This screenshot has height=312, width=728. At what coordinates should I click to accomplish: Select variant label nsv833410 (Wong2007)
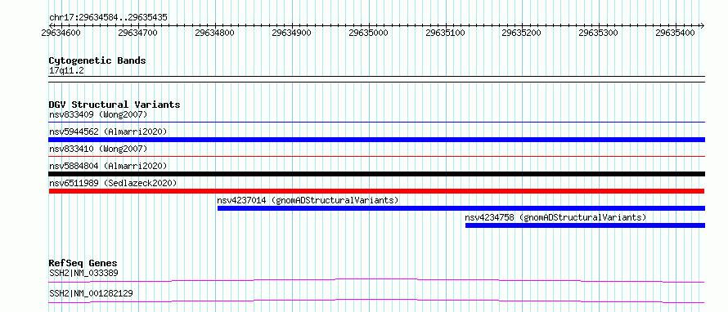(x=98, y=149)
